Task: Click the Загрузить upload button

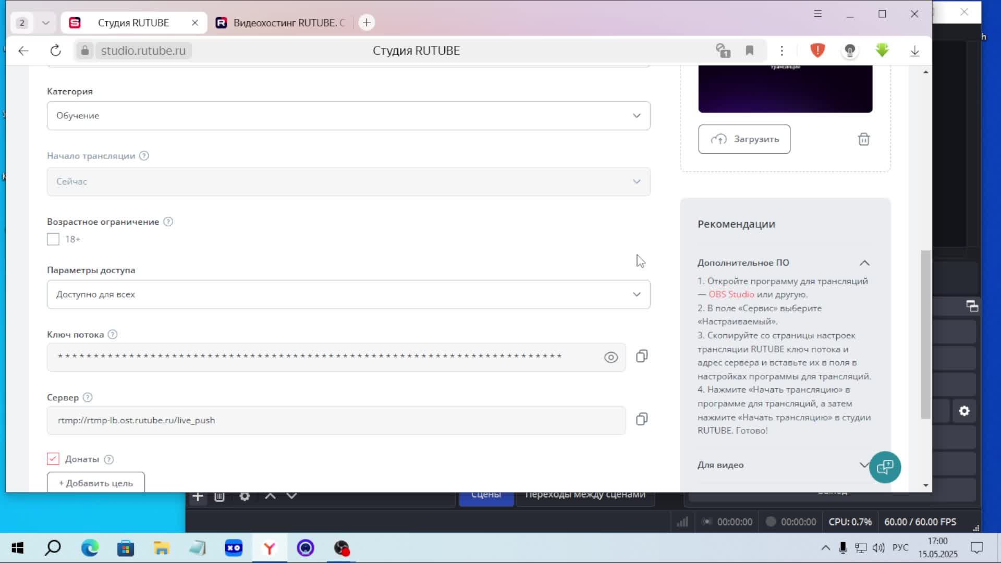Action: (744, 139)
